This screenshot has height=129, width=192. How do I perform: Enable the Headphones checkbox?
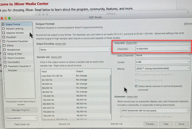[x=4, y=50]
